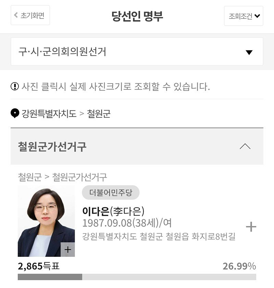Click the back chevron icon beside 초기화면
Screen dimensions: 274x288
point(16,15)
